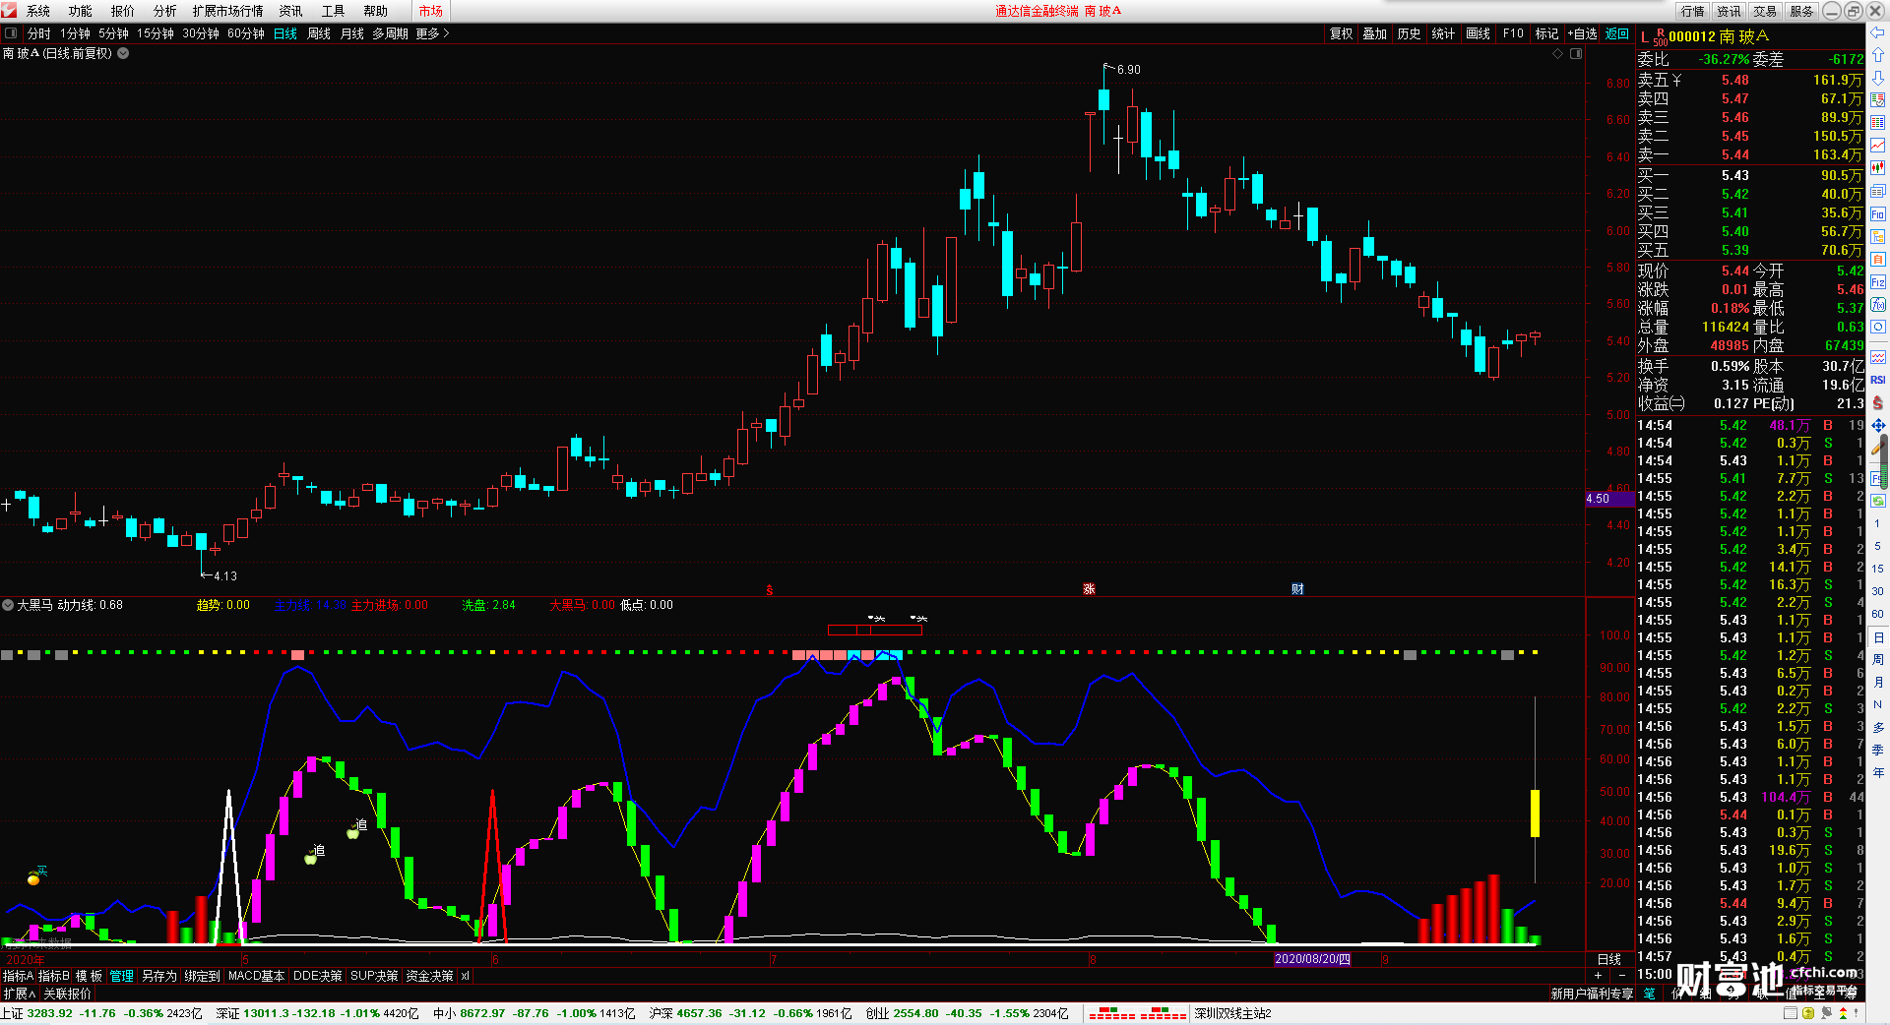
Task: Toggle the round marker beside 南玻A chart title
Action: [123, 53]
